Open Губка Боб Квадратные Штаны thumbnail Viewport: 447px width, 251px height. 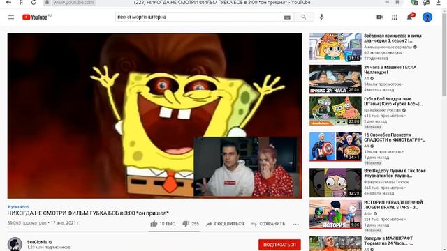[x=335, y=111]
